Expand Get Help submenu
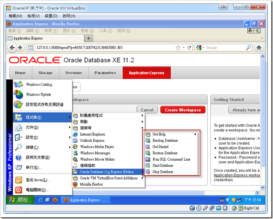The height and width of the screenshot is (219, 273). 171,134
